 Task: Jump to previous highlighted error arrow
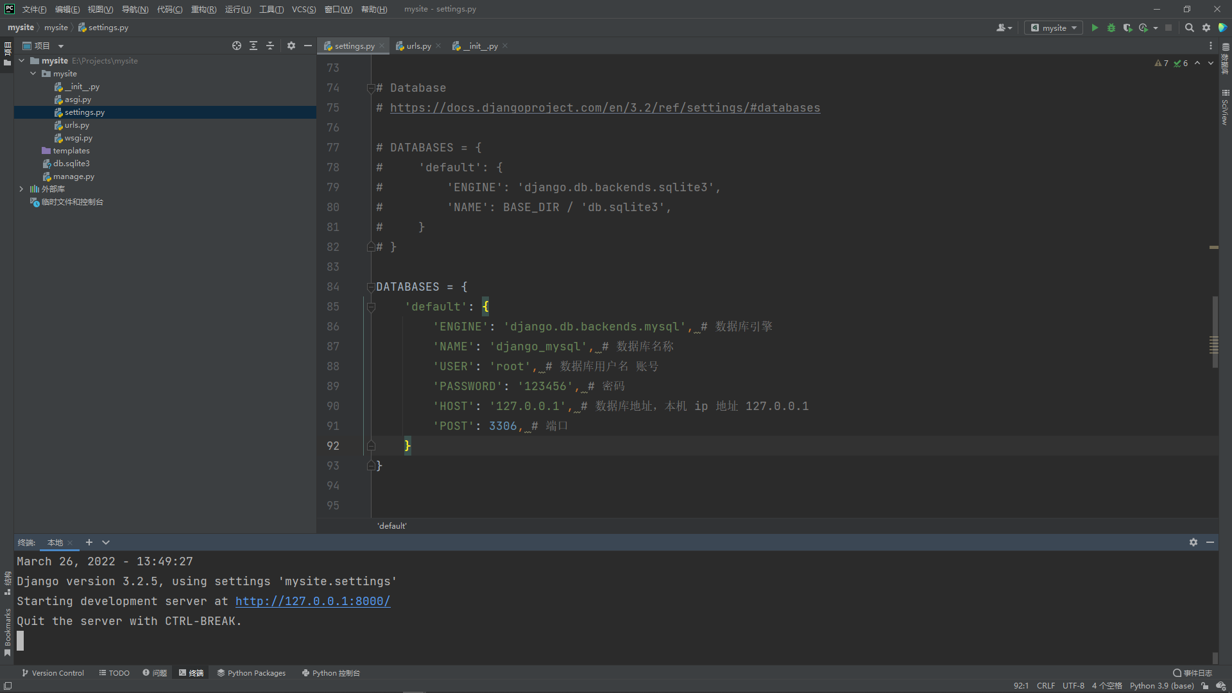coord(1197,63)
